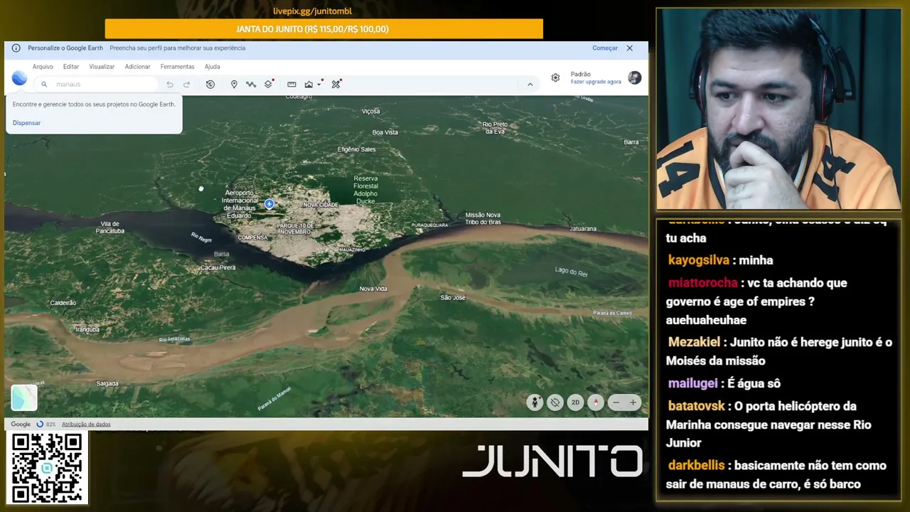Click the search magnifier icon
The image size is (910, 512).
coord(44,84)
